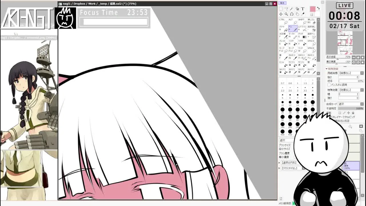The height and width of the screenshot is (206, 366).
Task: Select the rectangular Selection tool
Action: (x=281, y=9)
